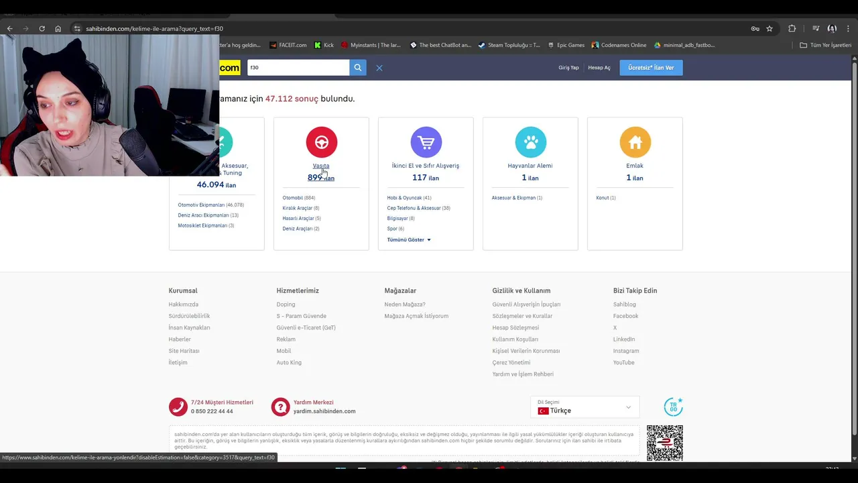Image resolution: width=858 pixels, height=483 pixels.
Task: Click the browser back arrow
Action: (9, 29)
